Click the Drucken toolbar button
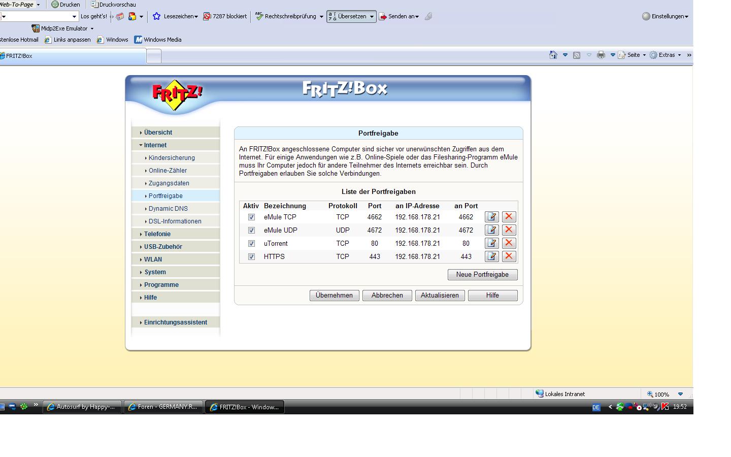Screen dimensions: 731x457 [65, 4]
